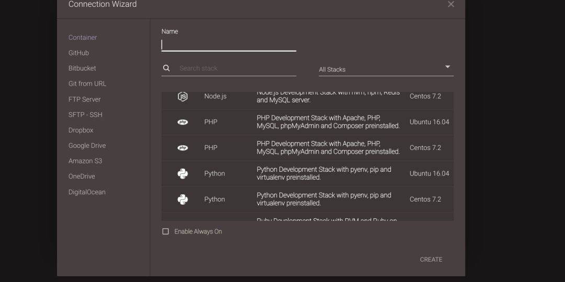Click the PHP logo in the Centos 7.2 row
Image resolution: width=565 pixels, height=282 pixels.
(183, 148)
